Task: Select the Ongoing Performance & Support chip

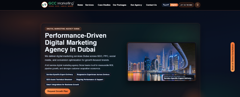Action: (x=89, y=80)
